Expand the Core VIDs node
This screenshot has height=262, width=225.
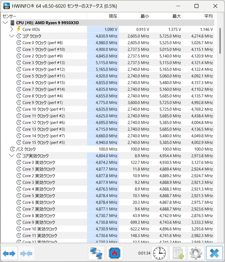[x=11, y=29]
